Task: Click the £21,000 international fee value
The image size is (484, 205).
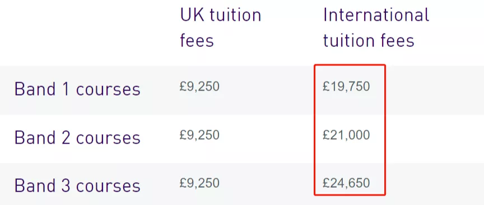Action: pos(346,135)
